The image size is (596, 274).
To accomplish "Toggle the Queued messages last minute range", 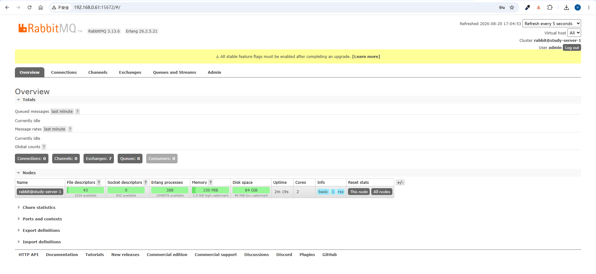I will [x=62, y=112].
